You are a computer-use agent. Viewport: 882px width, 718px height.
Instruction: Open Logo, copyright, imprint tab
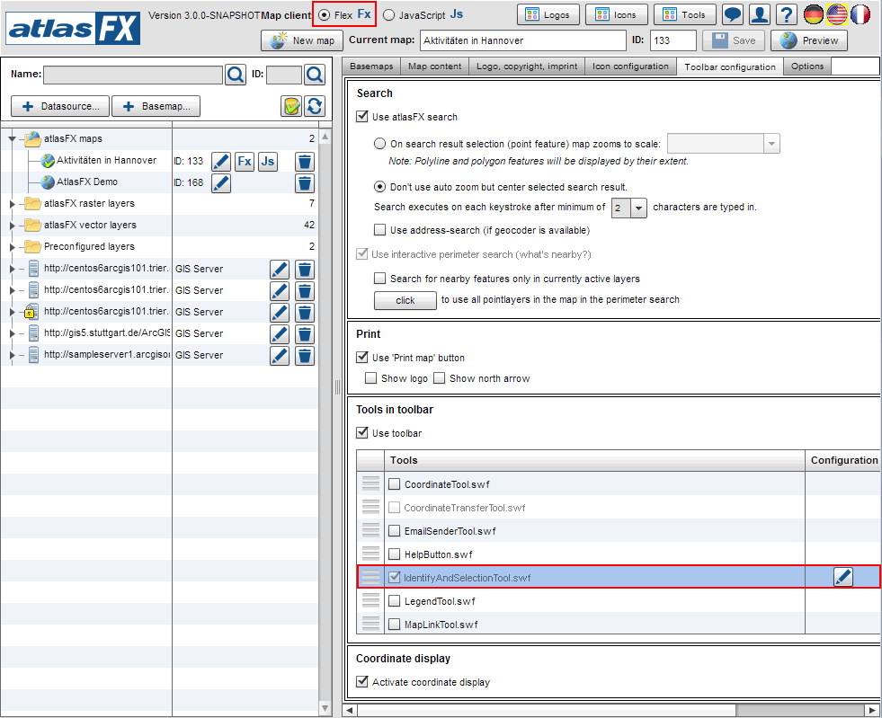527,66
